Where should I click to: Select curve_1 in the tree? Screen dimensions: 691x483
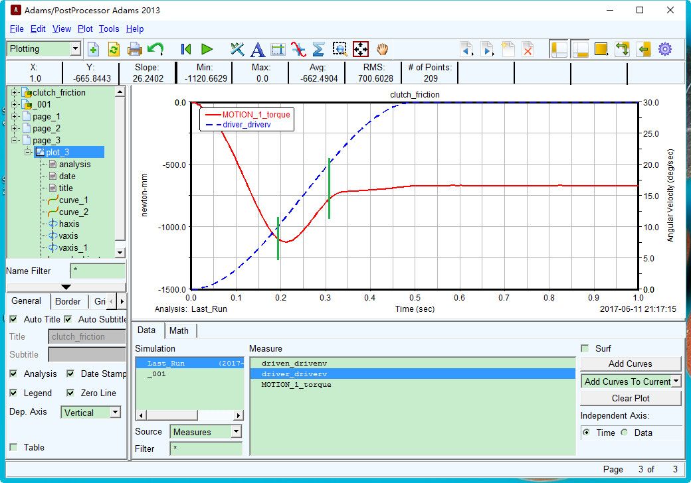pyautogui.click(x=68, y=200)
